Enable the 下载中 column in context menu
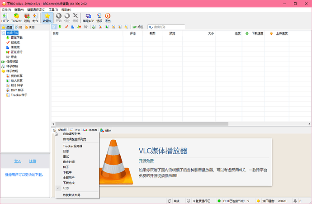The width and height of the screenshot is (312, 204). point(77,172)
